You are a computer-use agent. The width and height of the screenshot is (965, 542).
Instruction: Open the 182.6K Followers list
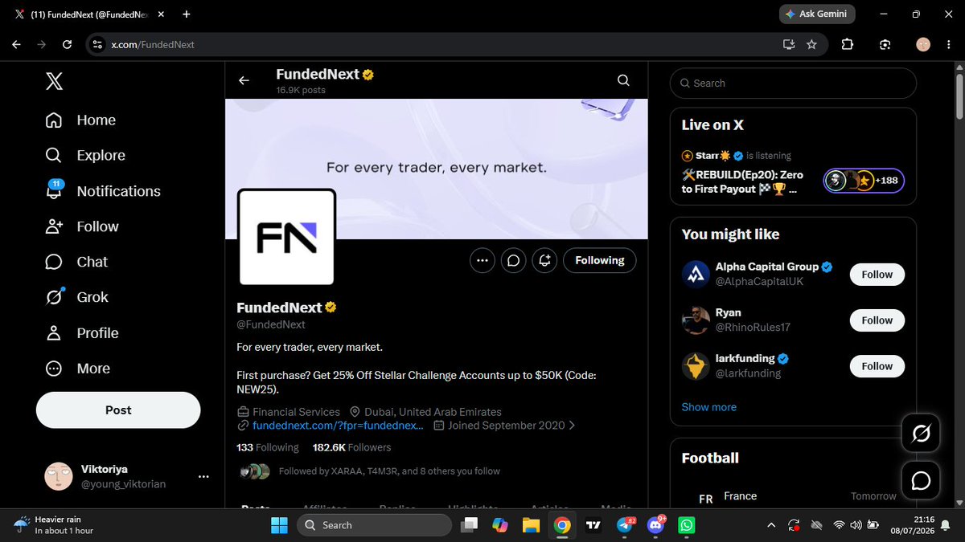click(x=352, y=447)
